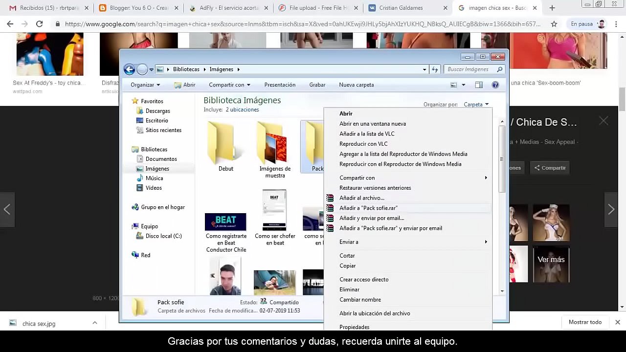Screen dimensions: 626x352
Task: Click the Mostrar todo downloads button
Action: 585,322
